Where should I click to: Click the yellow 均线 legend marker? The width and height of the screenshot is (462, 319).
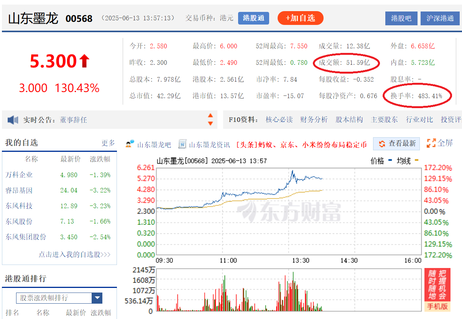coord(417,160)
